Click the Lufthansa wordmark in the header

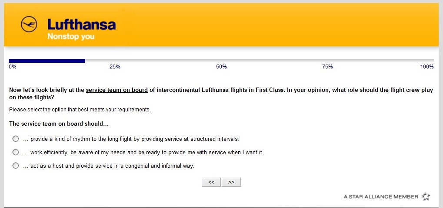pos(81,24)
